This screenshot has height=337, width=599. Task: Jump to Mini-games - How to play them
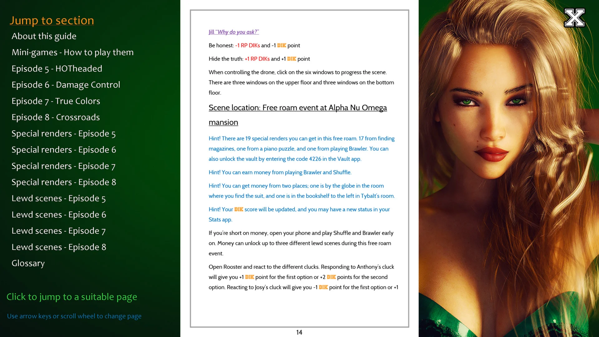(x=72, y=52)
